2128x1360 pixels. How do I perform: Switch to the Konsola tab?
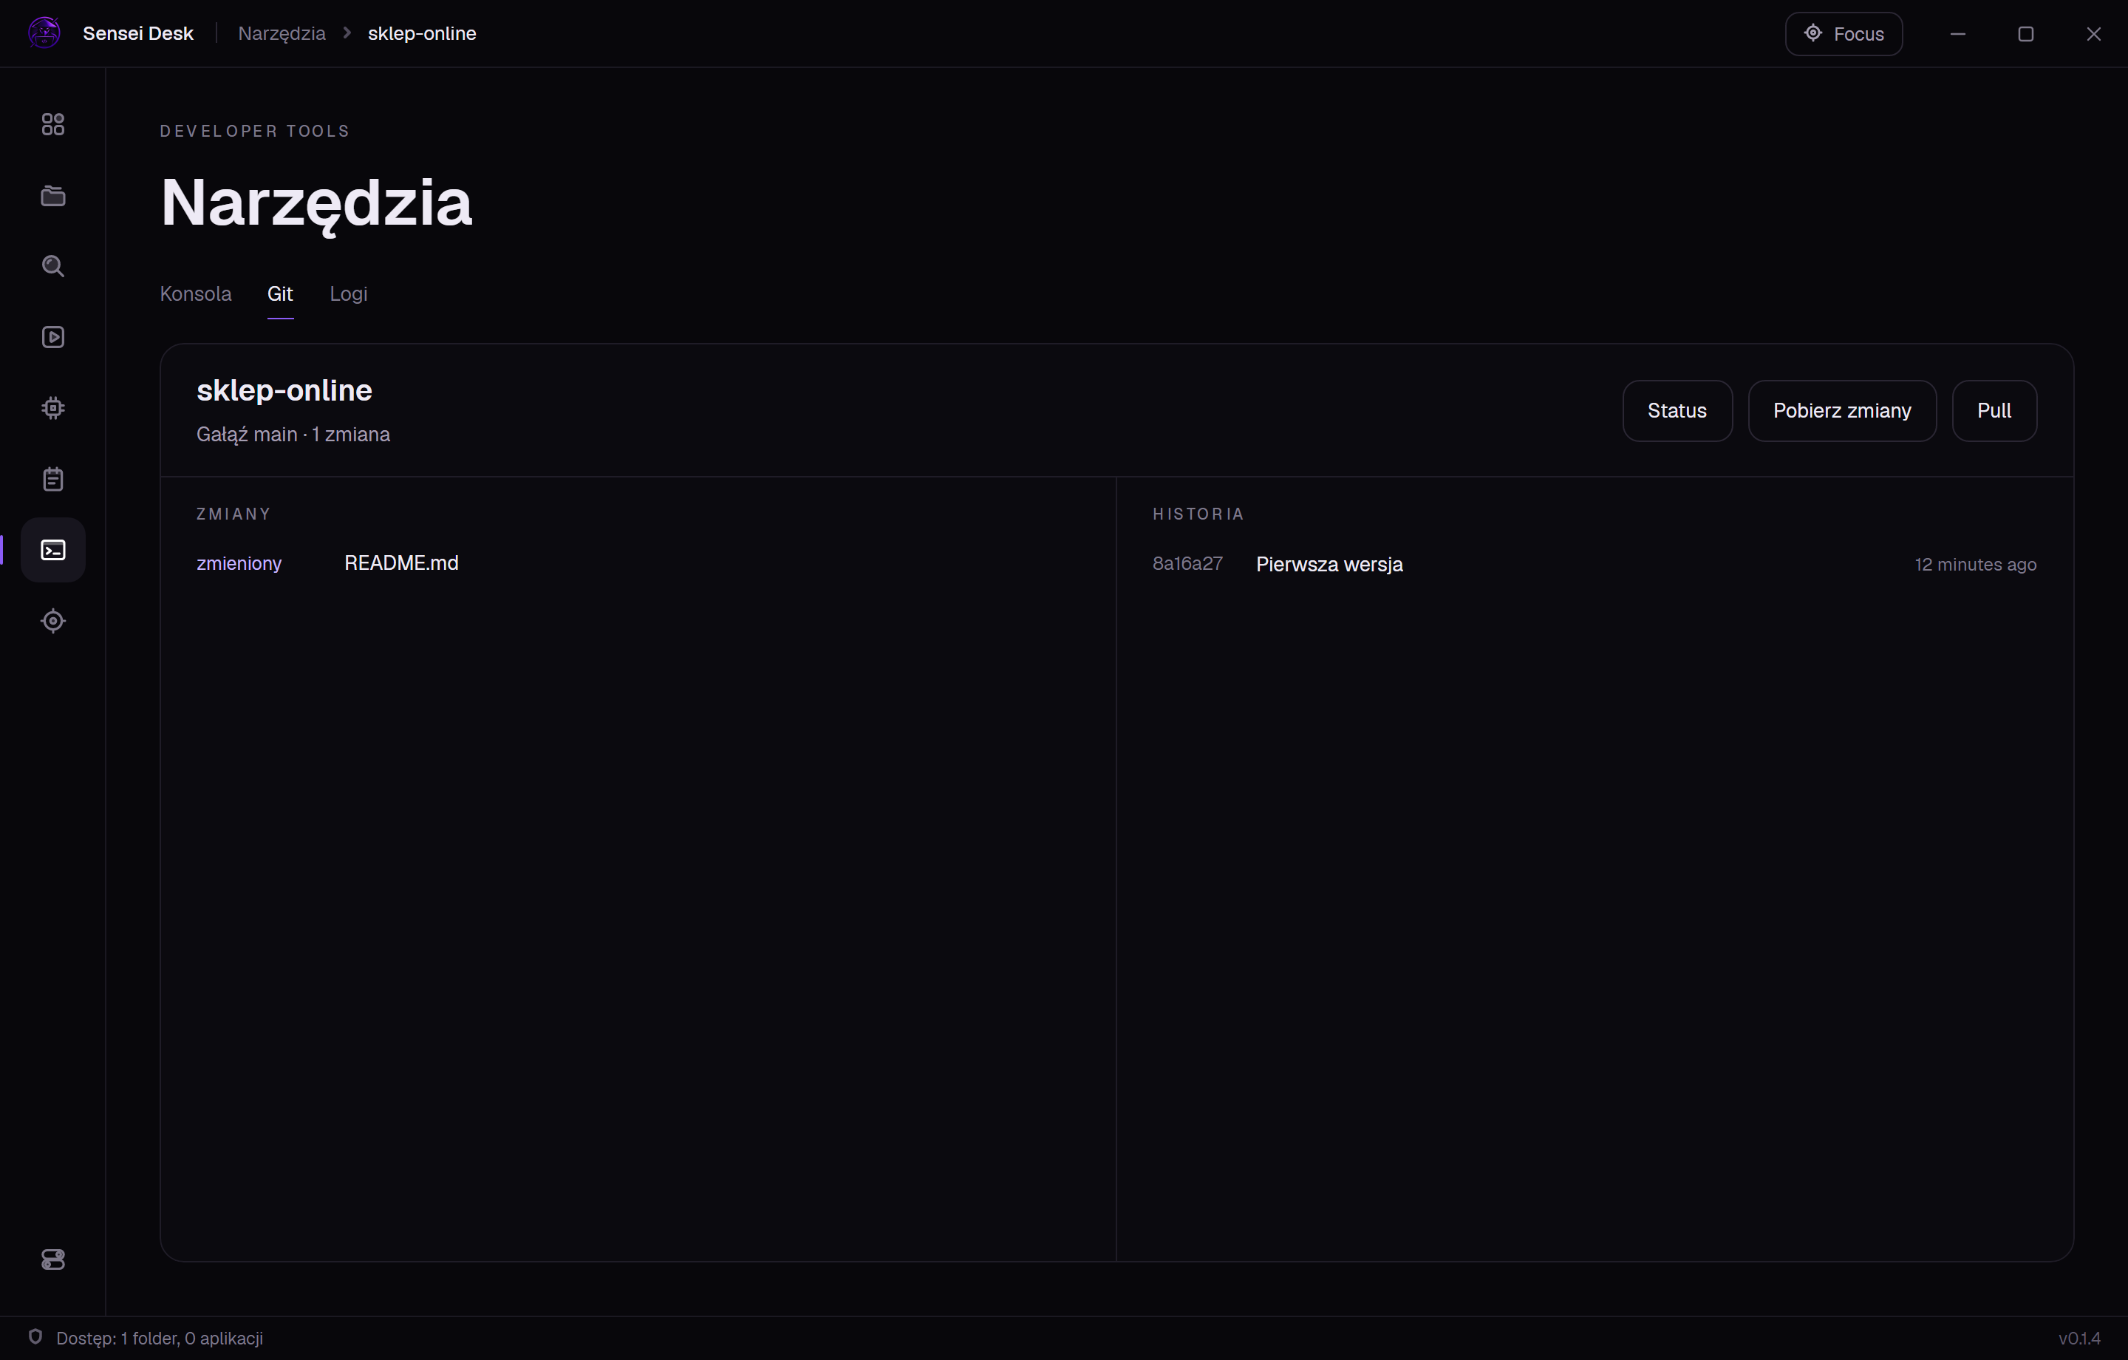pos(195,293)
